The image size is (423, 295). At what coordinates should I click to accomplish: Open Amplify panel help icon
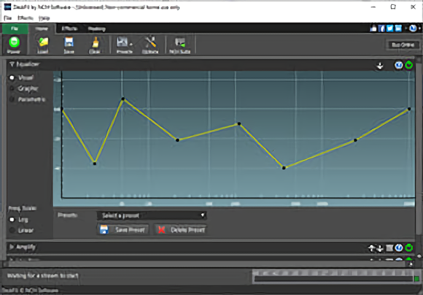pos(399,248)
